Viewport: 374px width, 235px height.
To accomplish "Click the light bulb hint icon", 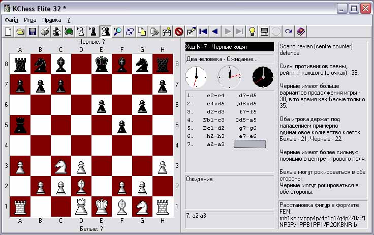I will click(252, 32).
